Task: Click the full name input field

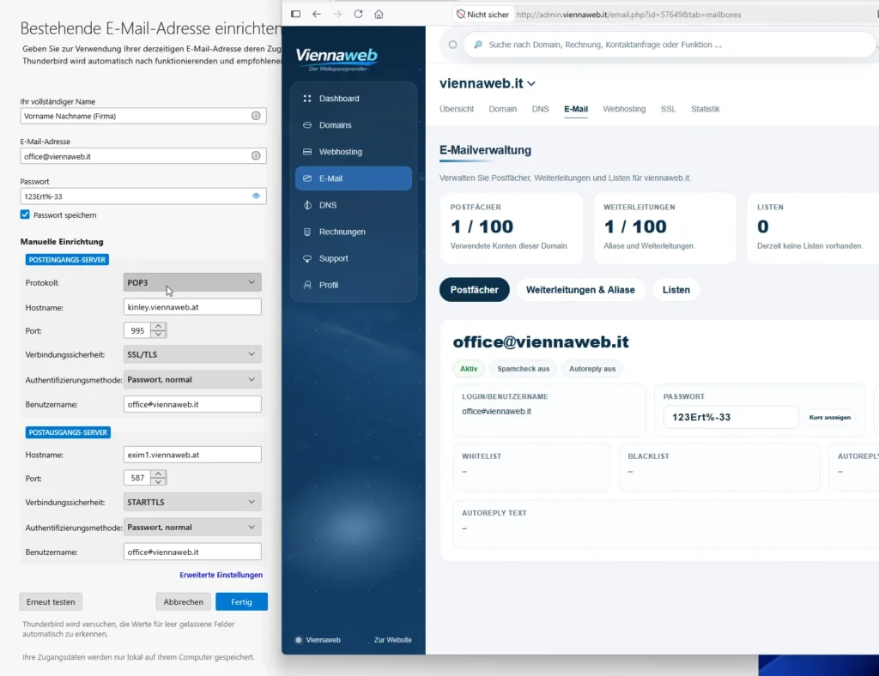Action: tap(143, 116)
